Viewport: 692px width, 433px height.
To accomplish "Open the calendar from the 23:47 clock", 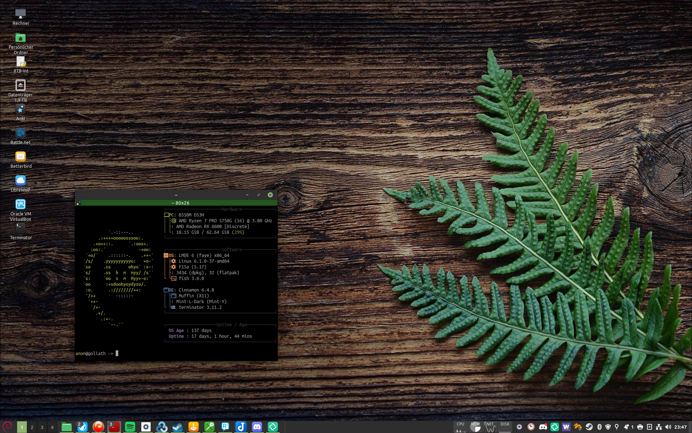I will [680, 427].
